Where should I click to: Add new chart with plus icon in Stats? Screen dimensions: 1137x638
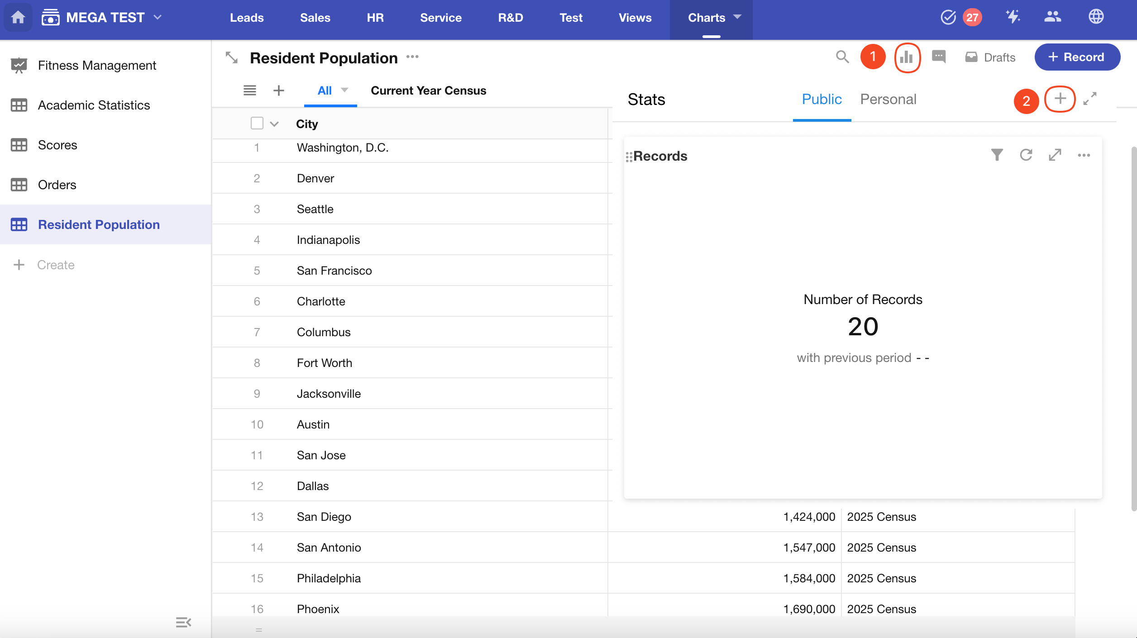tap(1060, 99)
